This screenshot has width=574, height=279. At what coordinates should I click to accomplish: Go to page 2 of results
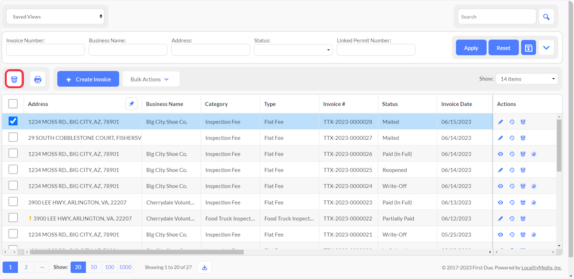26,268
